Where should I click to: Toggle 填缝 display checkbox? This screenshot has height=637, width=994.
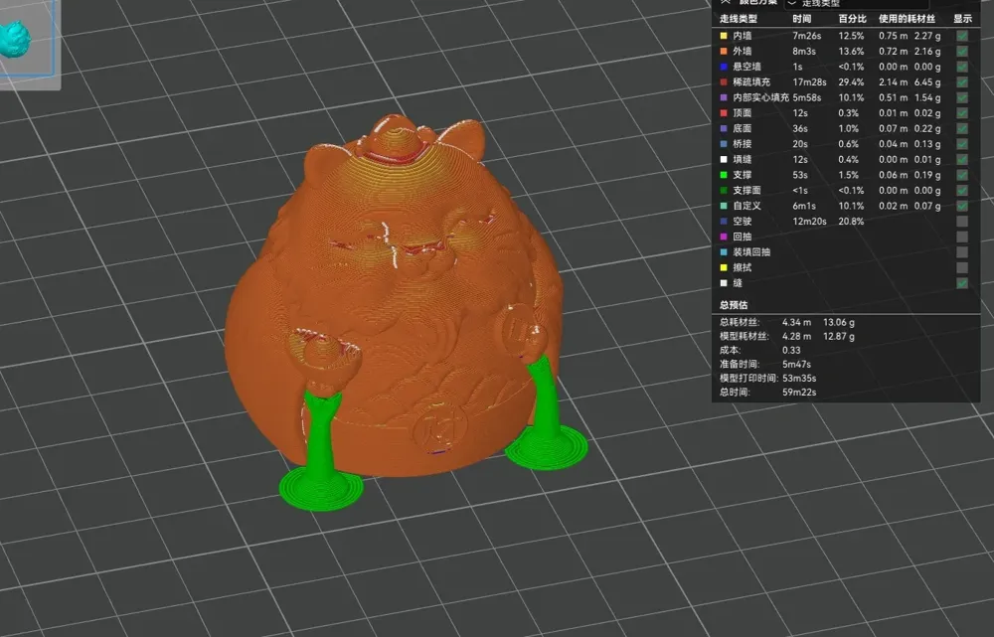962,159
